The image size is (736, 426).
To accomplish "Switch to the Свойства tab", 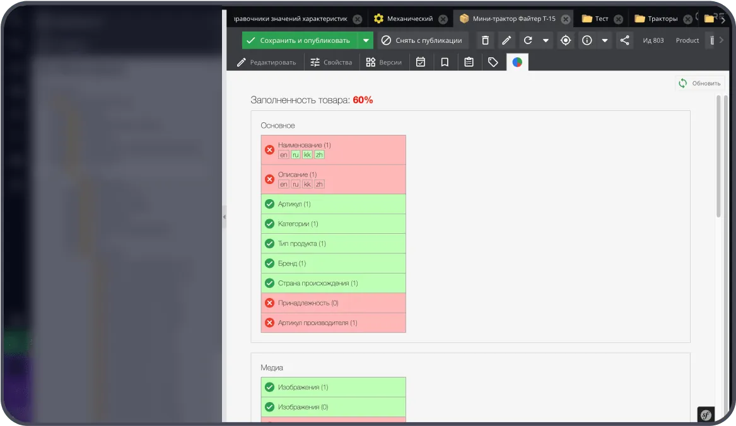I will coord(331,62).
